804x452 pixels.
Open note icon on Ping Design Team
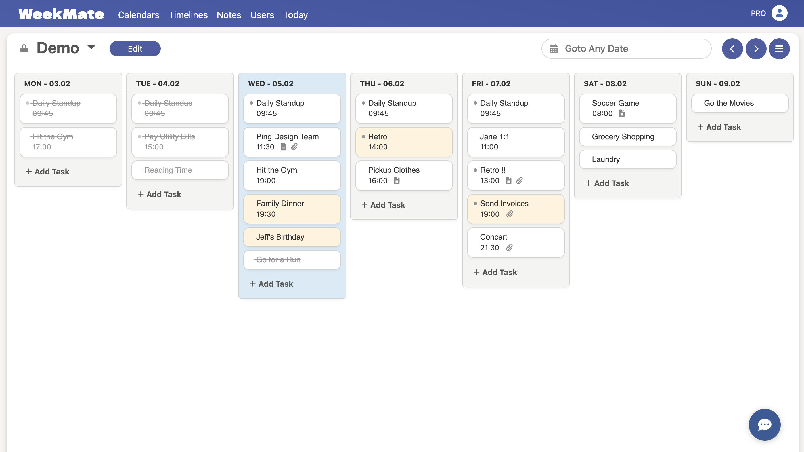(x=283, y=147)
